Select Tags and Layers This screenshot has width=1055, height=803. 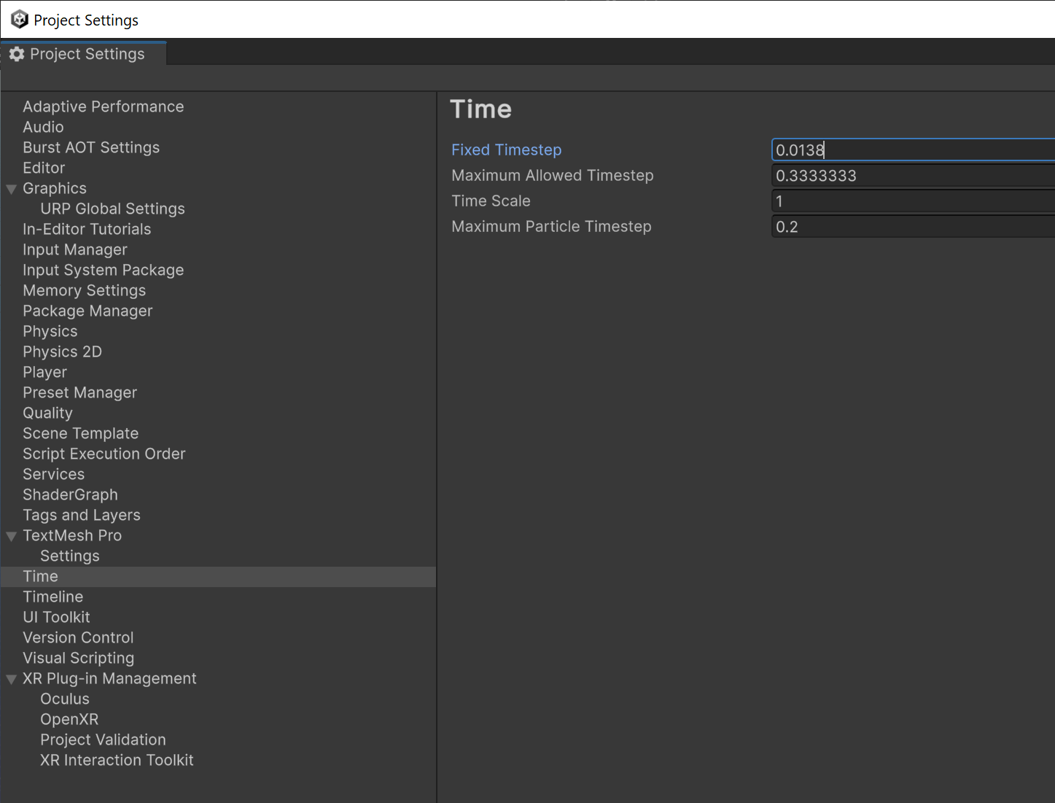point(81,515)
